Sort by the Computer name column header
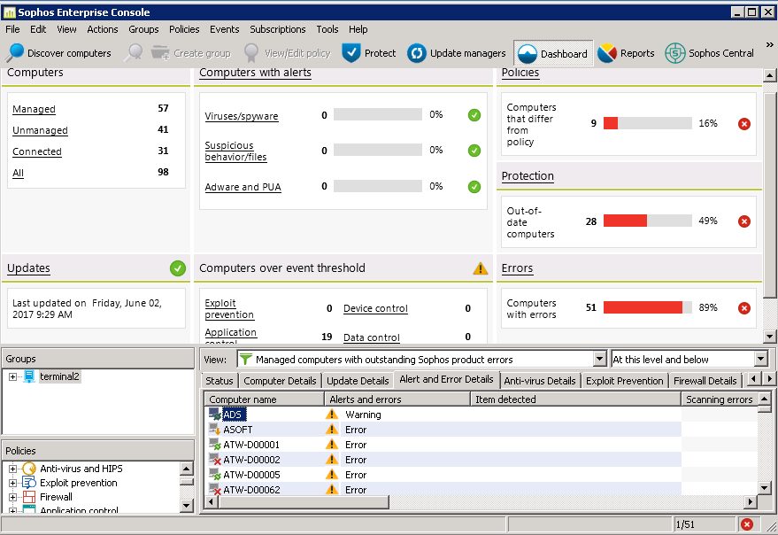 265,399
